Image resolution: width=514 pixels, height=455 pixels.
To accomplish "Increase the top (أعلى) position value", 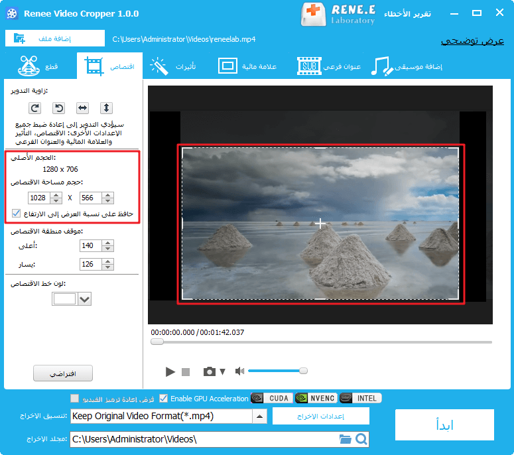I will (x=108, y=243).
